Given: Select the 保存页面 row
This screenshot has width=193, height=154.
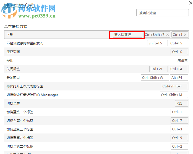Looking at the screenshot, I should 96,52.
